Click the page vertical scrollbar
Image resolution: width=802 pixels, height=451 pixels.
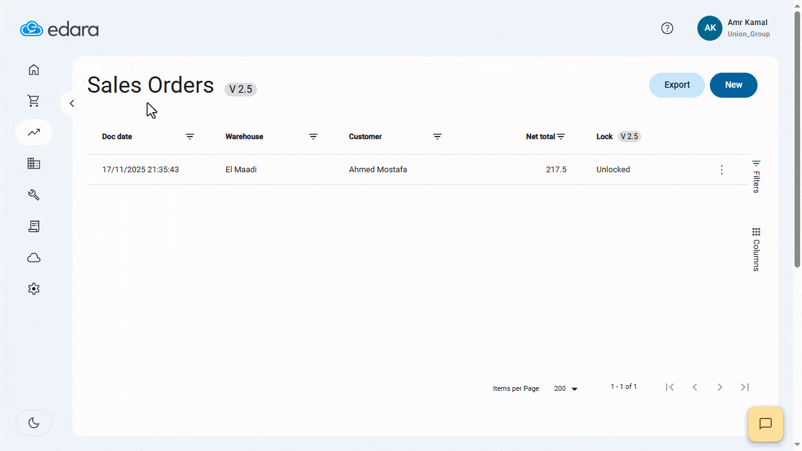click(798, 138)
